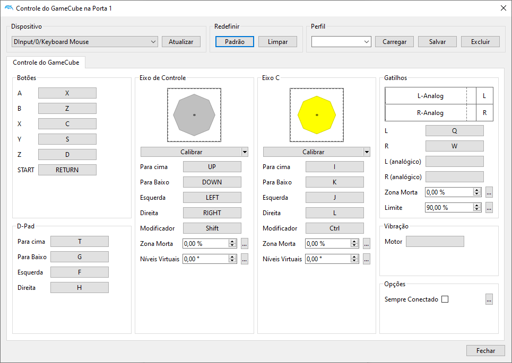
Task: Remap D-Pad Para cima key T
Action: (80, 241)
